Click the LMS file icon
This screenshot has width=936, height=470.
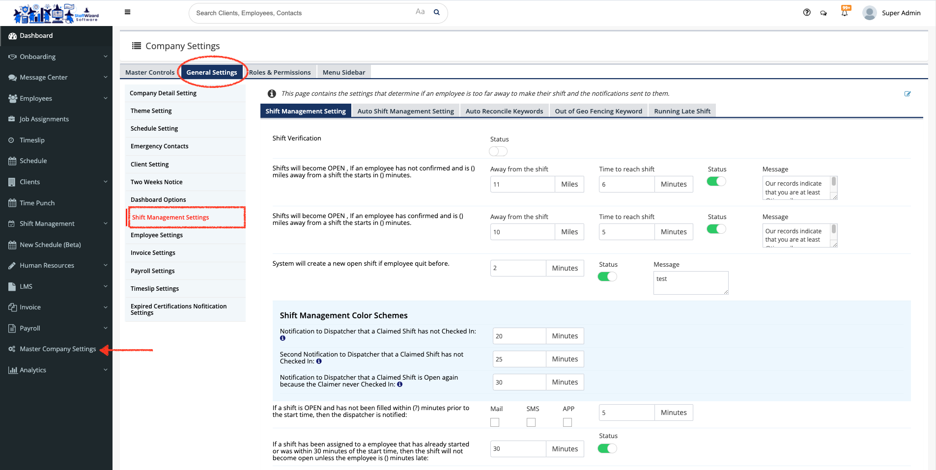(12, 287)
